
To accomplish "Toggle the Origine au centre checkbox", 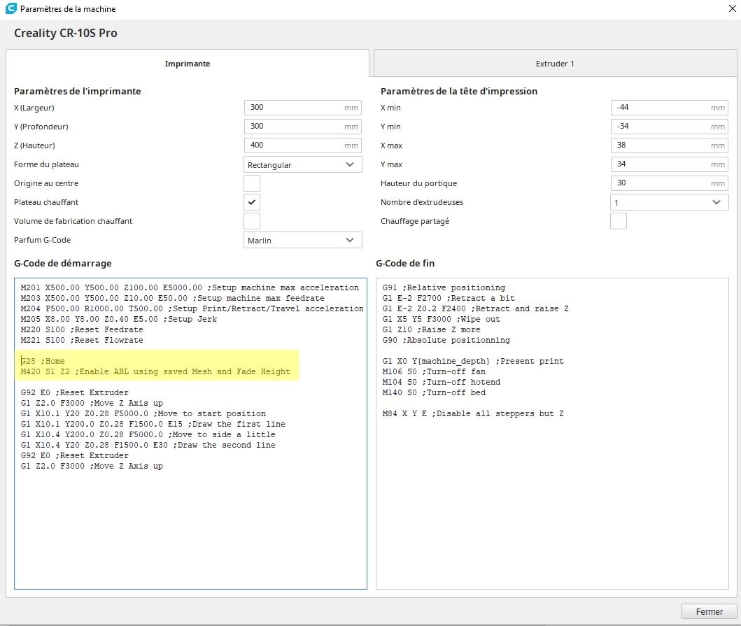I will [252, 183].
